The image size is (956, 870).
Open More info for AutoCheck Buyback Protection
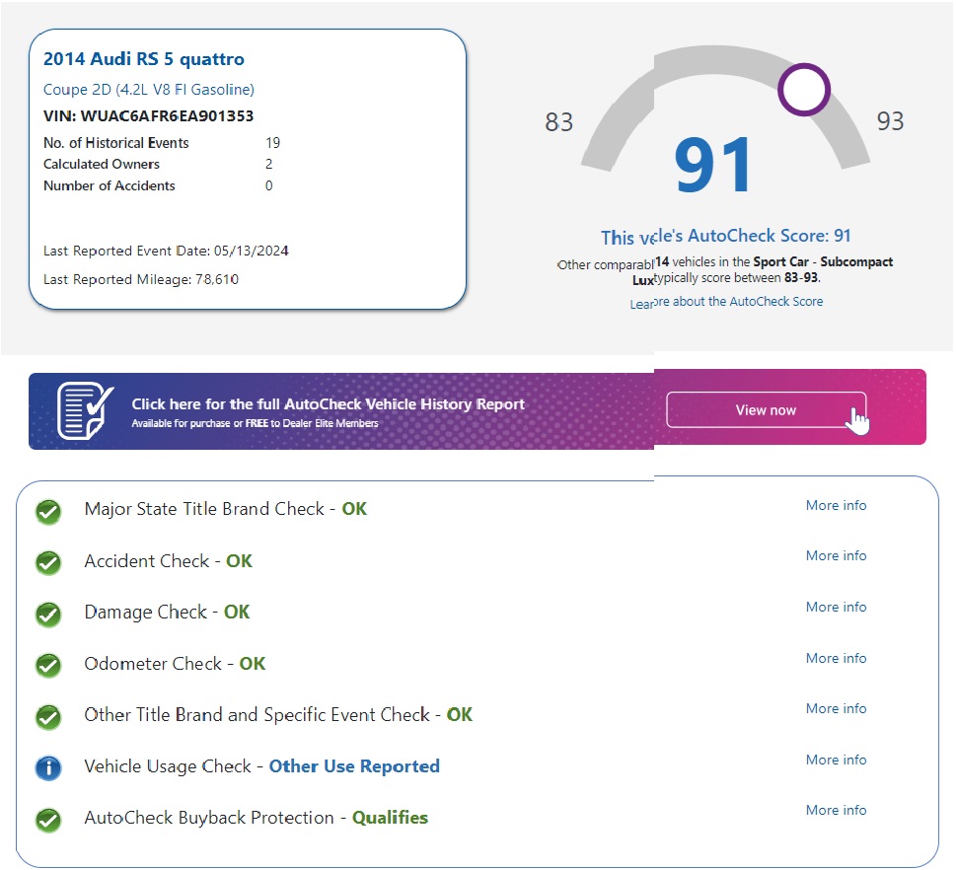(836, 810)
